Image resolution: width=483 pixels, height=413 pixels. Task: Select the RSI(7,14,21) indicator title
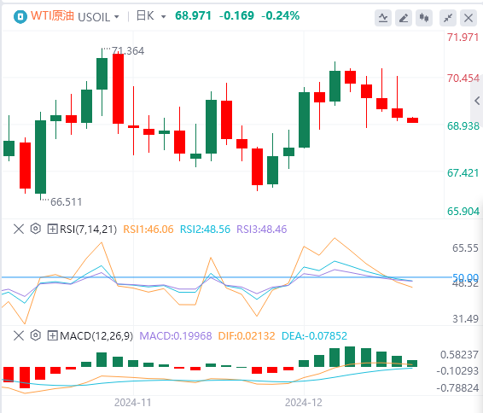click(88, 230)
